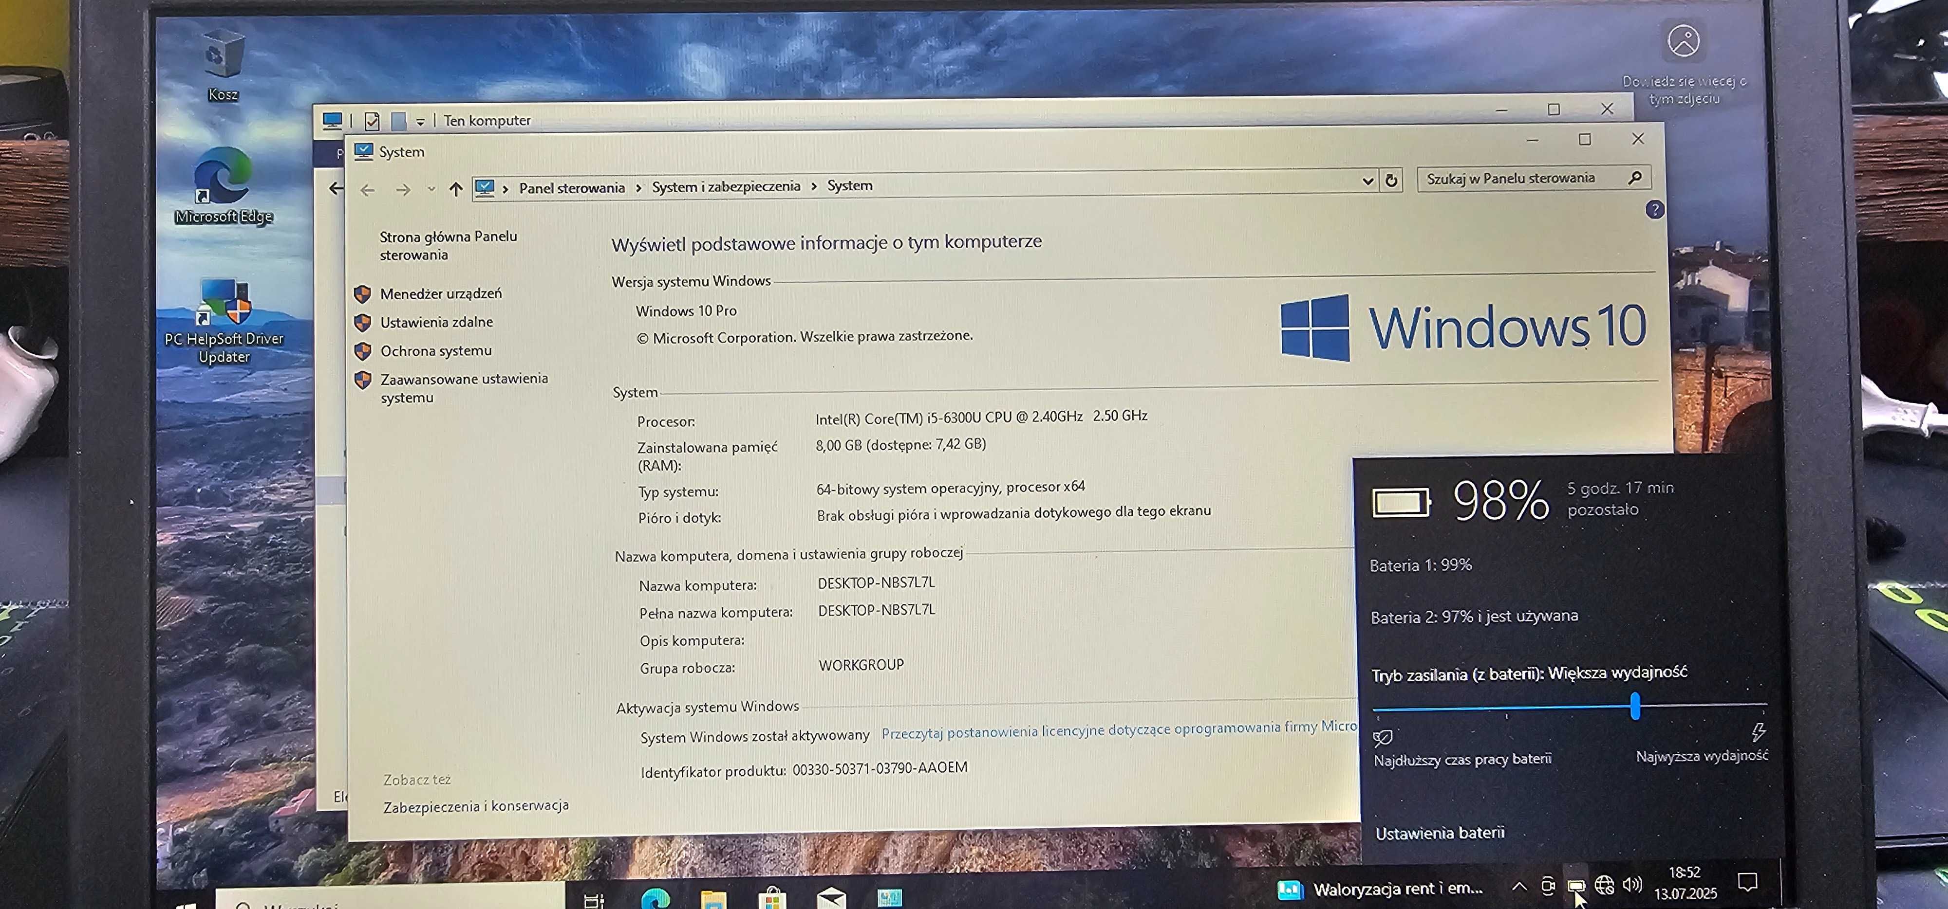Viewport: 1948px width, 909px height.
Task: Open Menedżer urządzeń
Action: 440,293
